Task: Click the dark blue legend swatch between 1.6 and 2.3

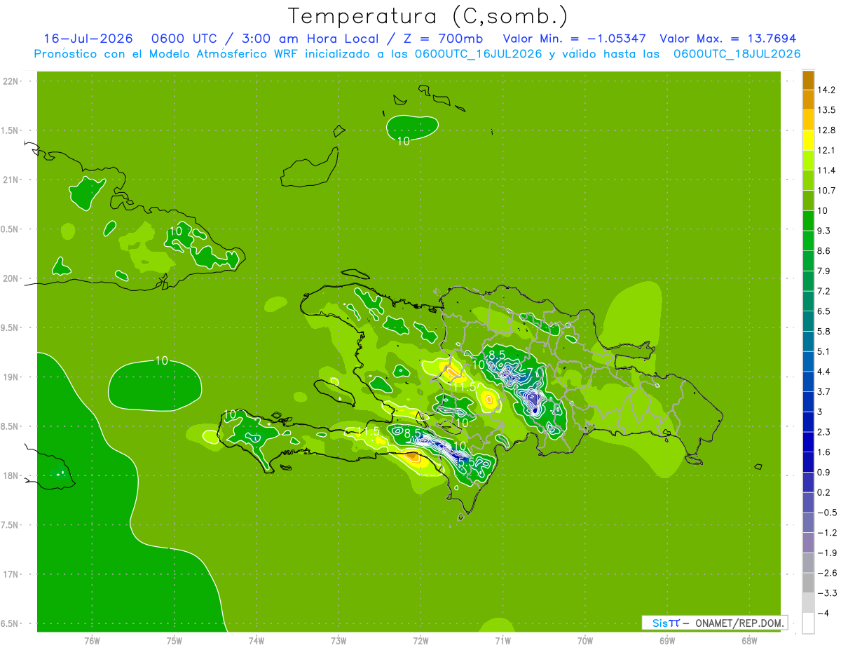Action: [x=808, y=441]
